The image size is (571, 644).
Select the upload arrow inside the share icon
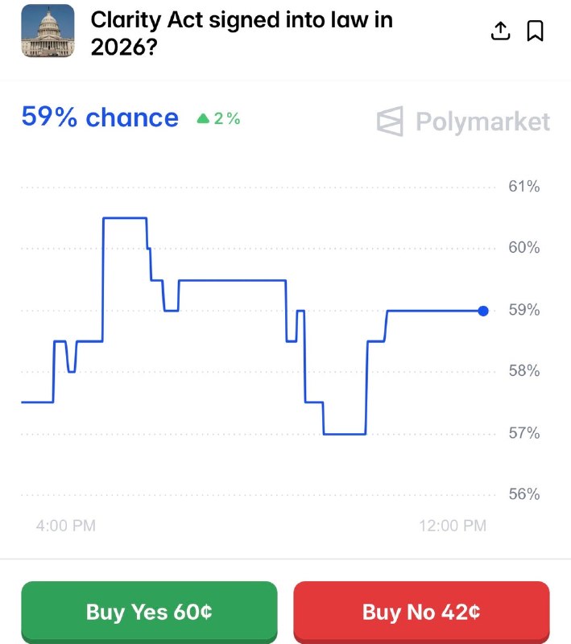(x=500, y=28)
